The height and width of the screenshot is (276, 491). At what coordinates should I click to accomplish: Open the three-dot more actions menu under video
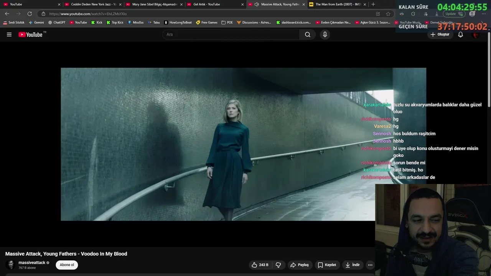[370, 265]
